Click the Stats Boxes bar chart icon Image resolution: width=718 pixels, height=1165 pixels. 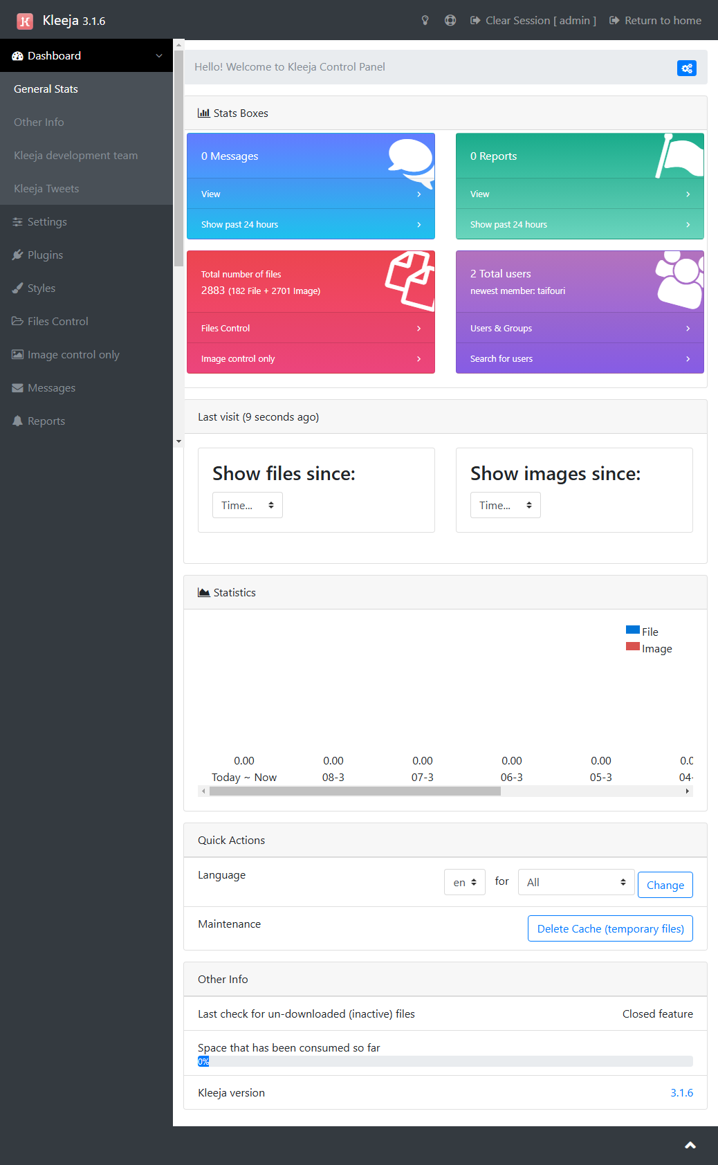(x=204, y=113)
